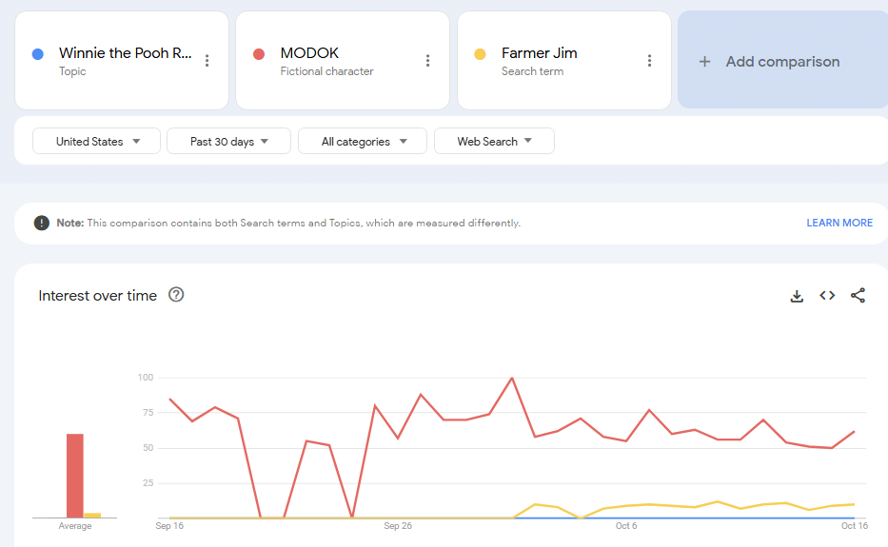Open the Web Search type dropdown
Viewport: 888px width, 547px height.
tap(494, 141)
